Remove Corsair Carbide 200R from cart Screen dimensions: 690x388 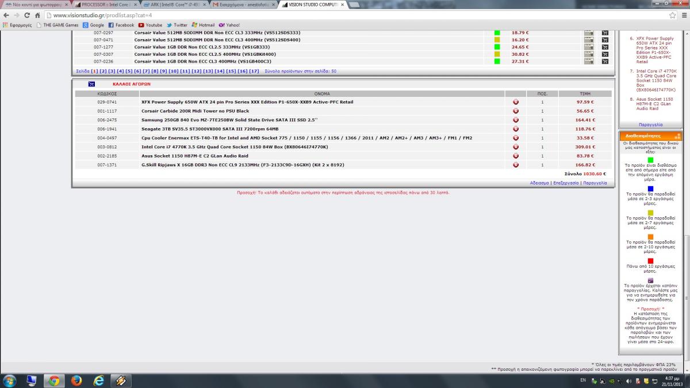pos(516,111)
